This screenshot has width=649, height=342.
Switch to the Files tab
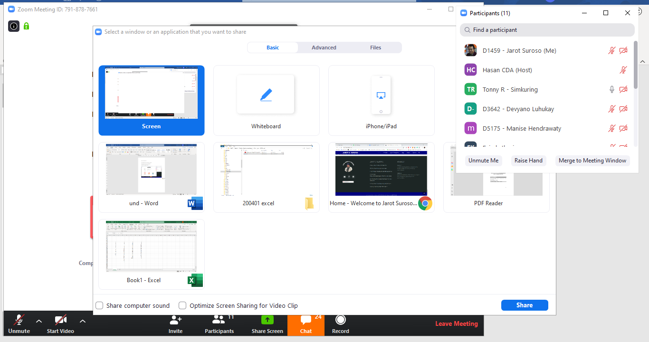tap(375, 47)
